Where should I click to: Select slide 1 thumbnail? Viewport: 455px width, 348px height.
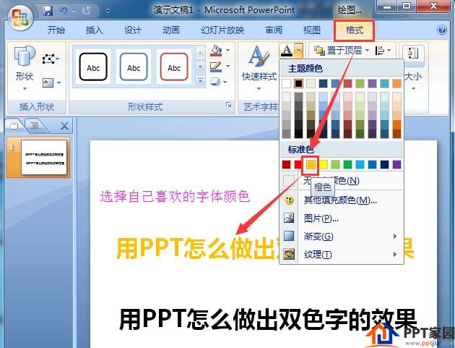[44, 157]
